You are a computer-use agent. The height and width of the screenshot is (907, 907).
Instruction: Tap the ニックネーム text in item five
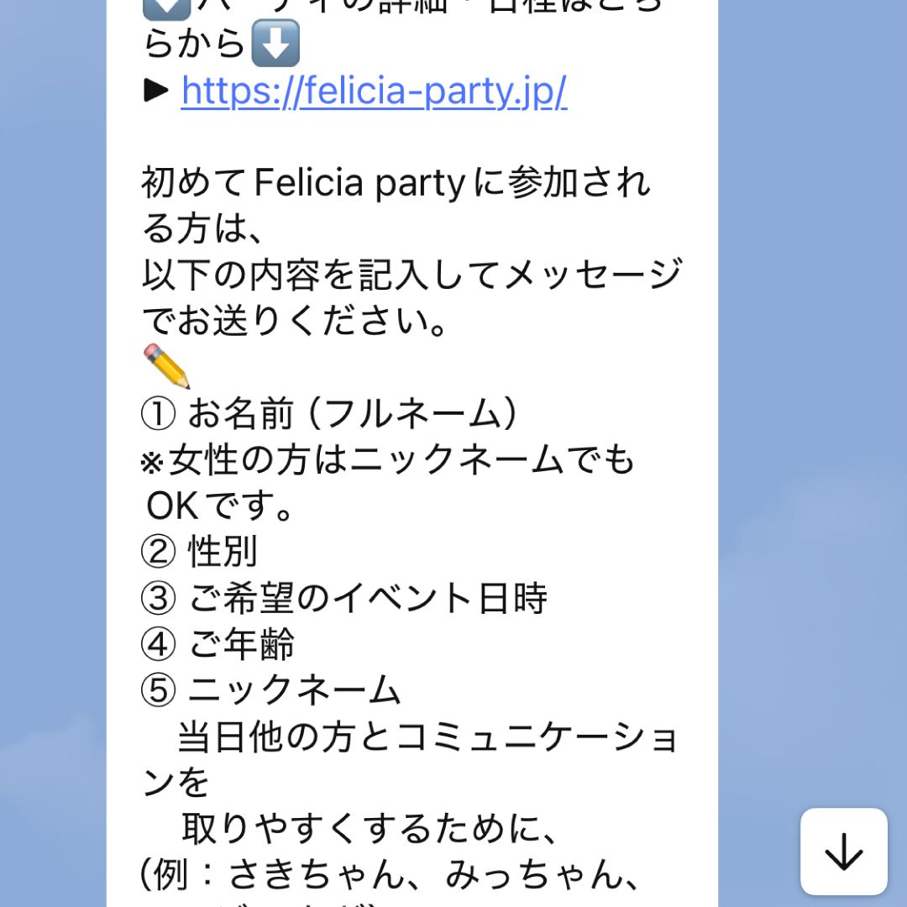[x=295, y=690]
